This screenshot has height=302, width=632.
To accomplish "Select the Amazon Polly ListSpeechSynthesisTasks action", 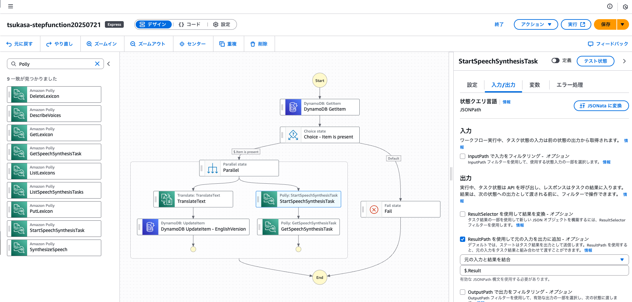I will 54,190.
